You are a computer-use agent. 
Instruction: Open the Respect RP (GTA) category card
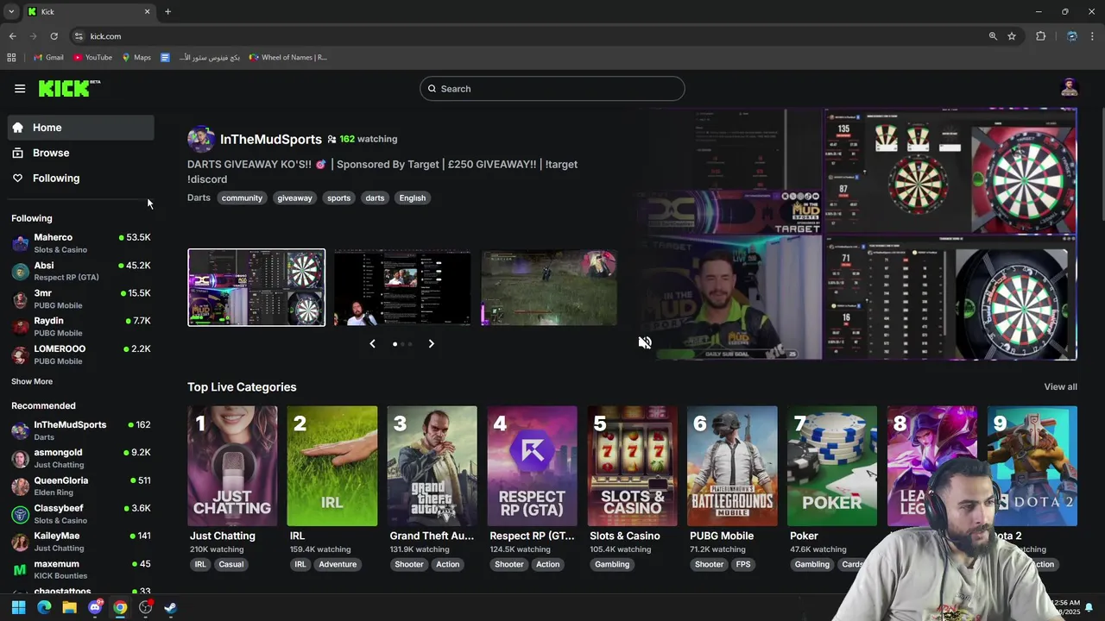click(533, 466)
